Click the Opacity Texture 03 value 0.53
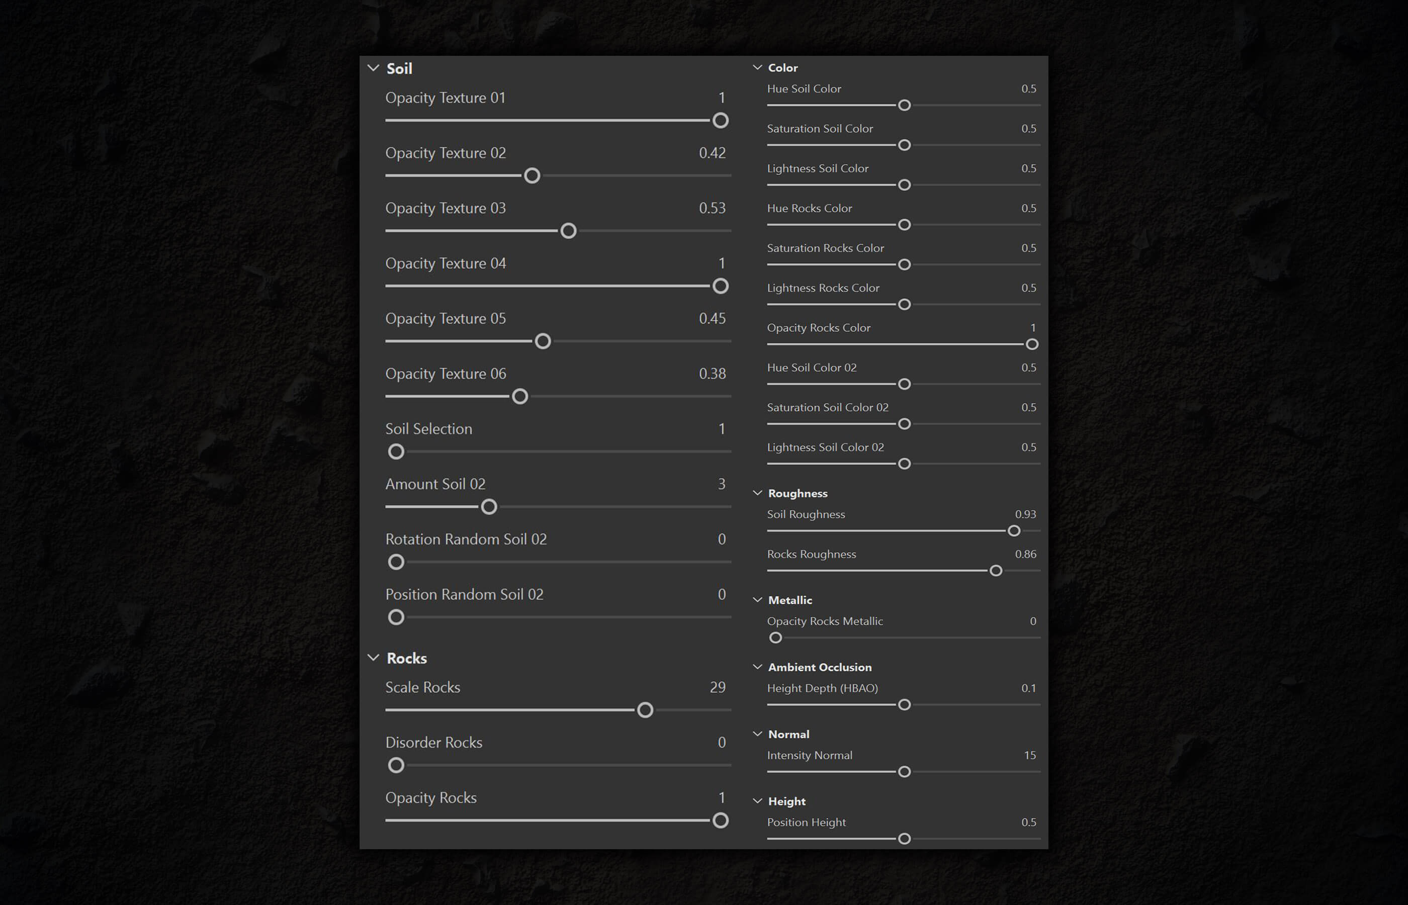Screen dimensions: 1408x905 (712, 208)
